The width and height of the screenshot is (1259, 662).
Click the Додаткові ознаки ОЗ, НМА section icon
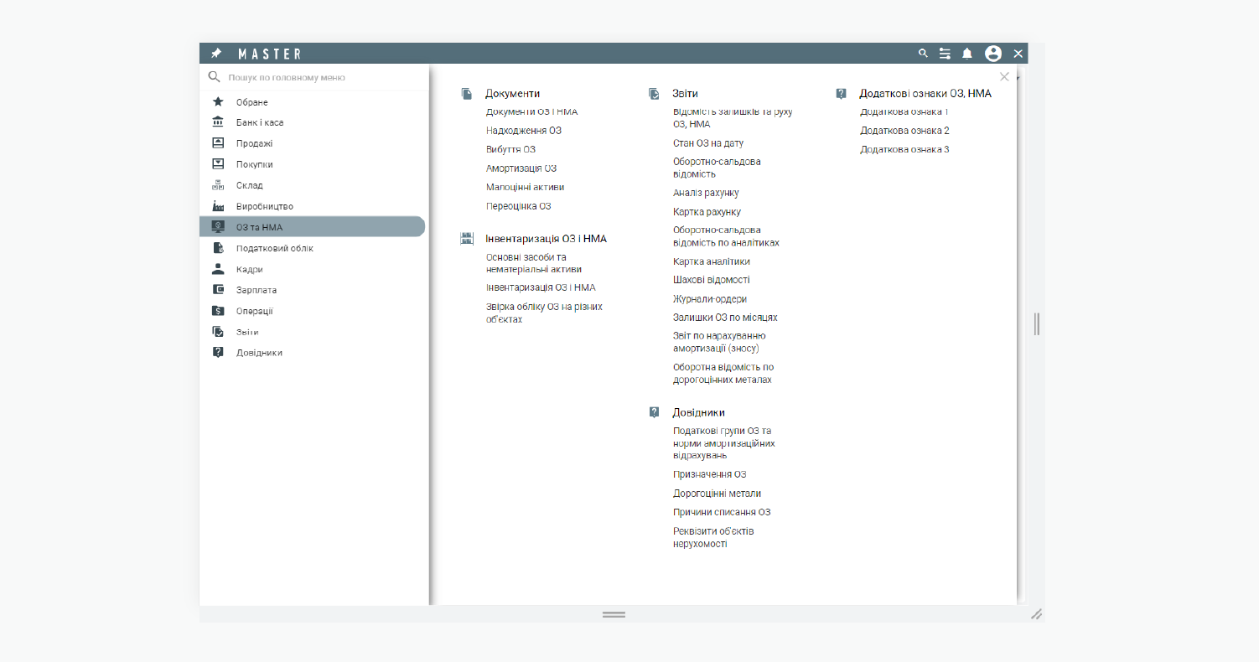[842, 94]
